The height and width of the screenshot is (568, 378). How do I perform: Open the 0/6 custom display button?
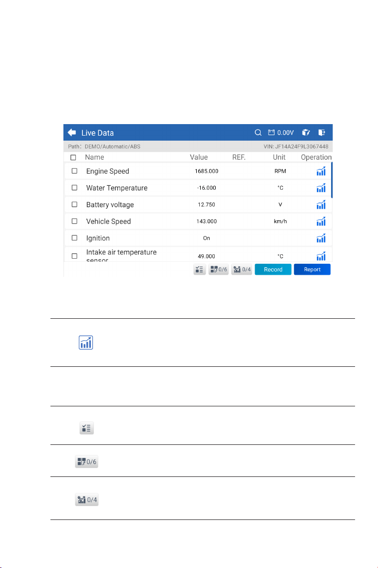click(x=219, y=270)
